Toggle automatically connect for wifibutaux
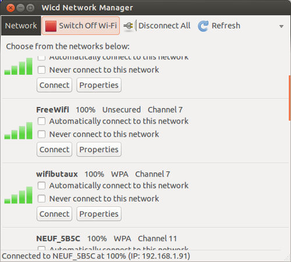Viewport: 291px width, 262px height. tap(41, 185)
